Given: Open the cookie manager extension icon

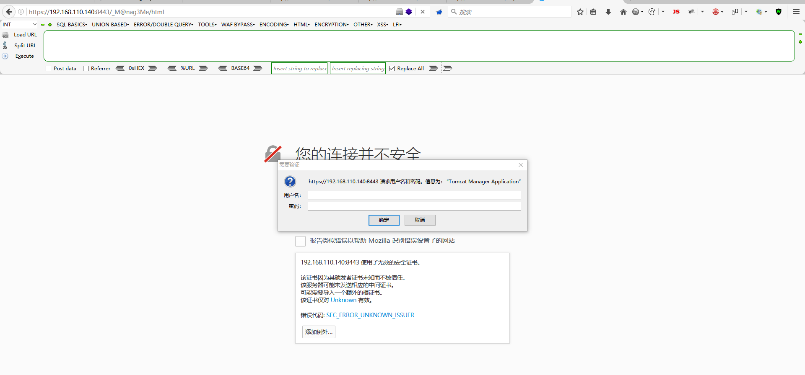Looking at the screenshot, I should pos(652,12).
